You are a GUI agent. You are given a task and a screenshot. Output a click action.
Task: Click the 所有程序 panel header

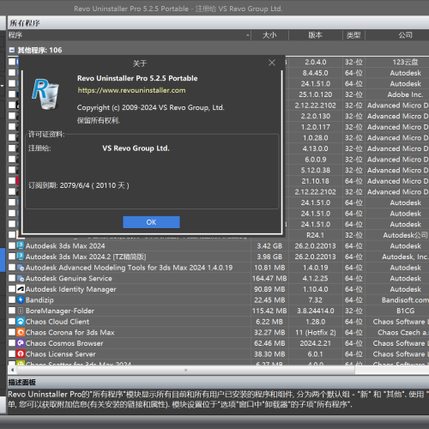(218, 23)
